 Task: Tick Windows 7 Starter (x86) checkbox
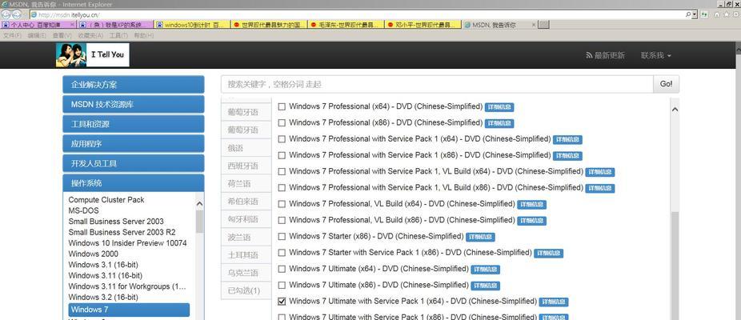282,236
